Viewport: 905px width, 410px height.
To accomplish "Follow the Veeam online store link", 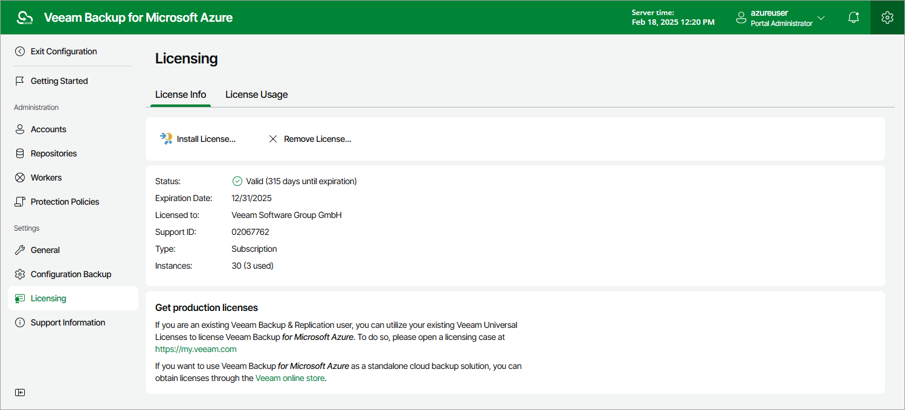I will pyautogui.click(x=290, y=379).
